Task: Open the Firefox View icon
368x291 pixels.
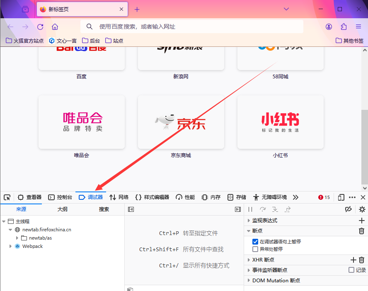Action: (x=25, y=10)
